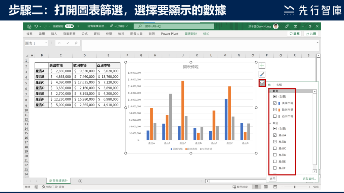Viewport: 344px width, 193px height.
Task: Check the 亞洲市場 series checkbox
Action: pyautogui.click(x=275, y=116)
